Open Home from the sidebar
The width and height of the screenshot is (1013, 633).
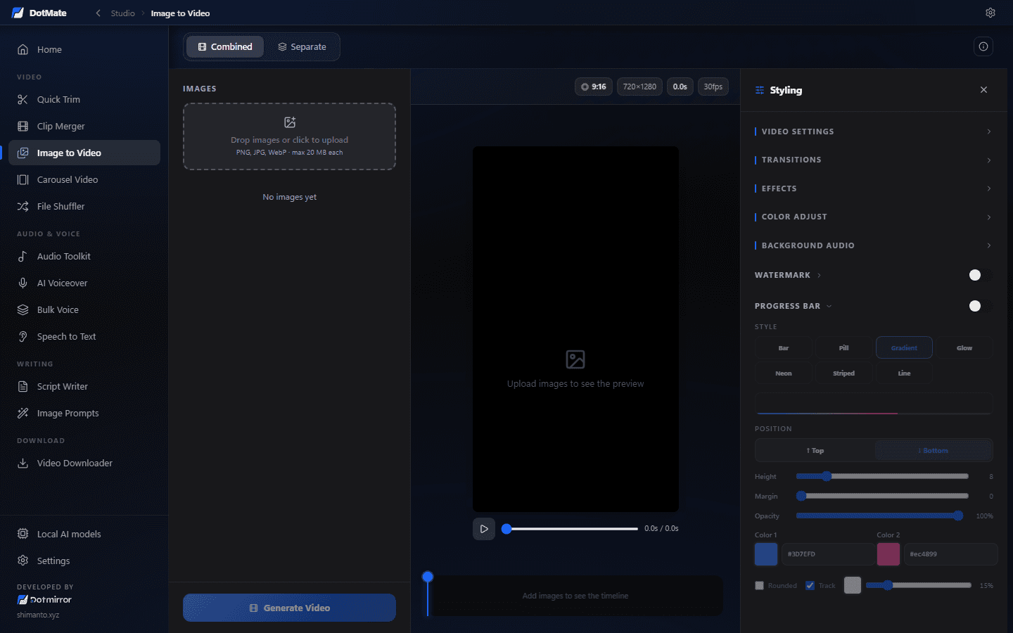coord(84,49)
